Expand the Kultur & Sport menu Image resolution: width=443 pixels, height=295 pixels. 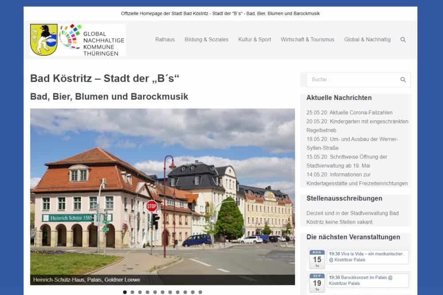[x=254, y=39]
